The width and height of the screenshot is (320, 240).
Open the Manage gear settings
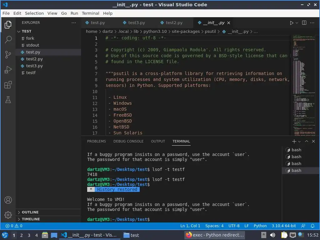[x=8, y=215]
